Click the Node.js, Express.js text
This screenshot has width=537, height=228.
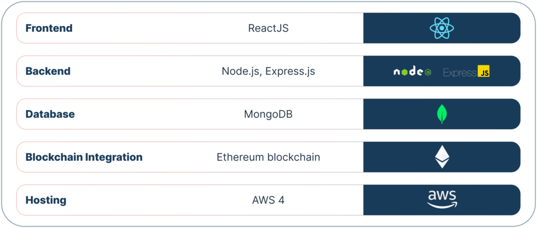click(268, 71)
